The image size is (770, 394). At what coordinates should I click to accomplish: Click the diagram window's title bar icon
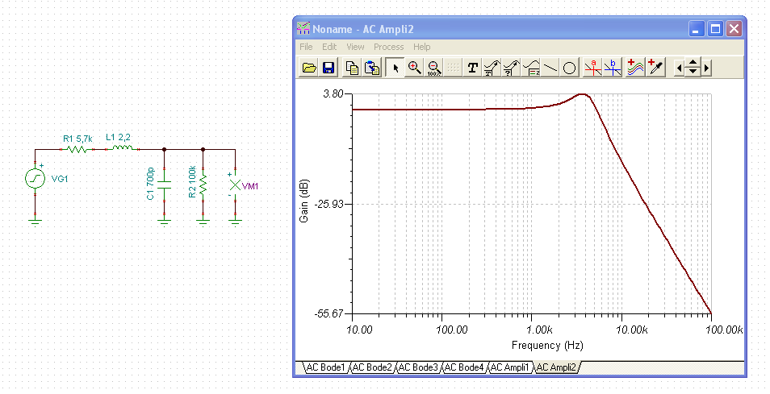point(303,29)
